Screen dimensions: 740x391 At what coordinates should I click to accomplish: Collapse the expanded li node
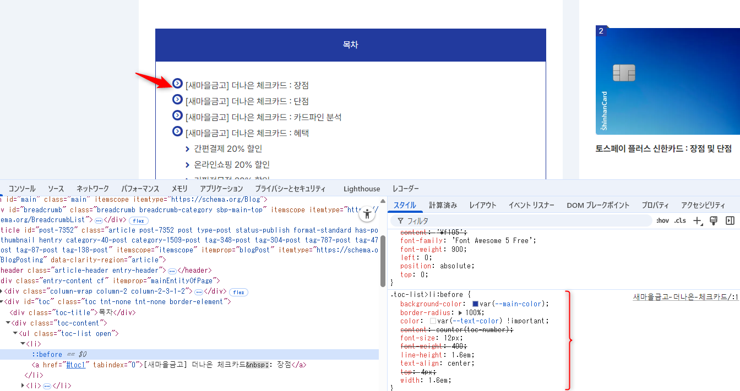[23, 344]
